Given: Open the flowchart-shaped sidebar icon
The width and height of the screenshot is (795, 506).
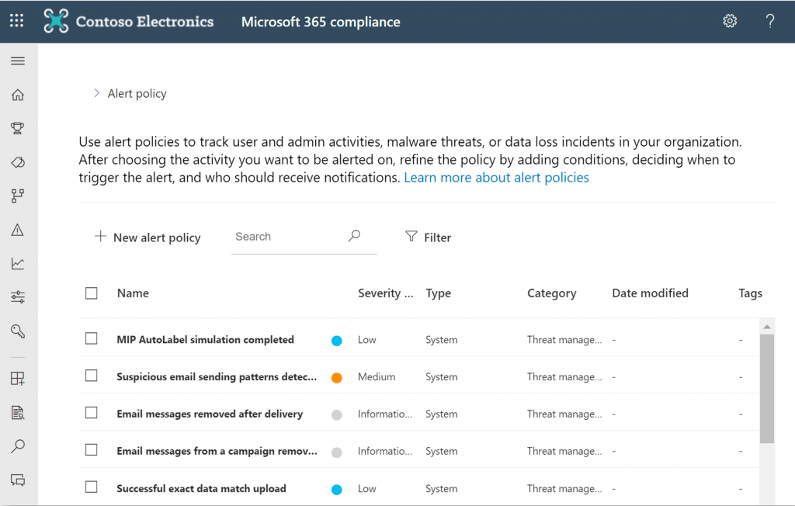Looking at the screenshot, I should point(18,196).
